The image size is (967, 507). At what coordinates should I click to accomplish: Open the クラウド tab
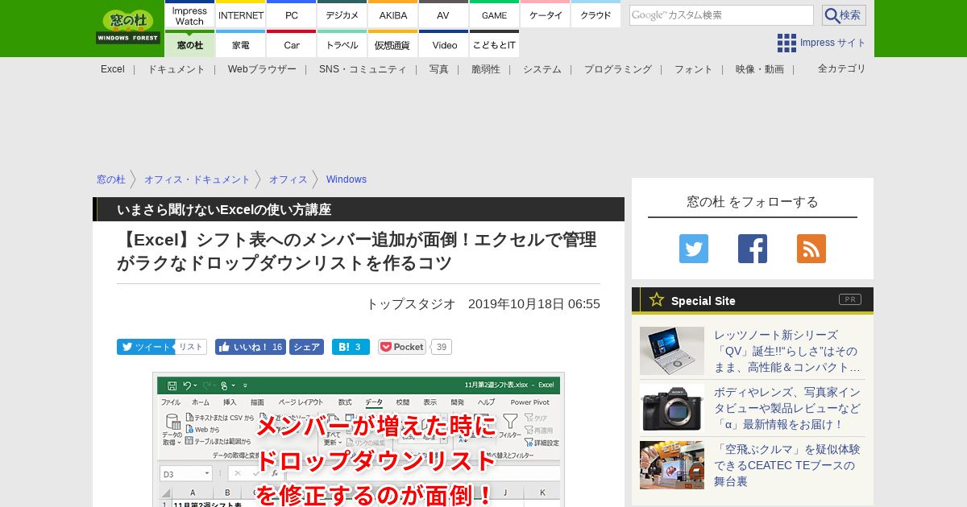pyautogui.click(x=596, y=14)
